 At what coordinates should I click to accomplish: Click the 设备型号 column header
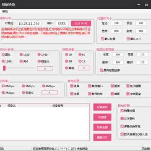click(x=57, y=106)
